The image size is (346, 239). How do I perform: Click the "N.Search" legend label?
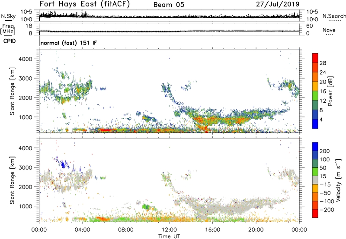(x=334, y=16)
